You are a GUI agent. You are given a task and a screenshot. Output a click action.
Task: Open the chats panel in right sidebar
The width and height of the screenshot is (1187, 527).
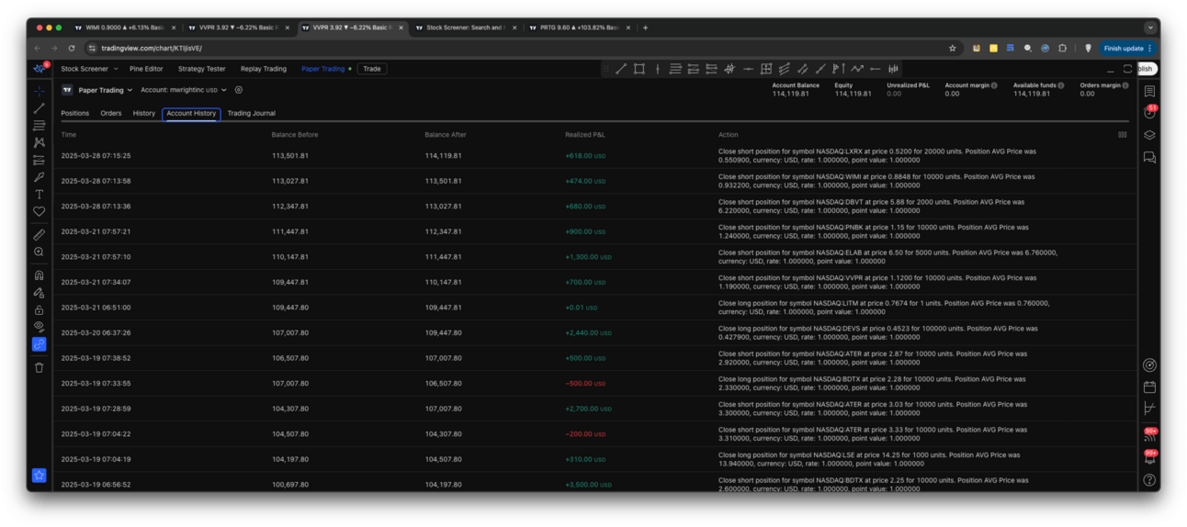1149,158
